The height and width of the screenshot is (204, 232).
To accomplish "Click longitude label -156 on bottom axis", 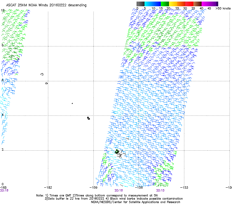I will (x=139, y=188).
